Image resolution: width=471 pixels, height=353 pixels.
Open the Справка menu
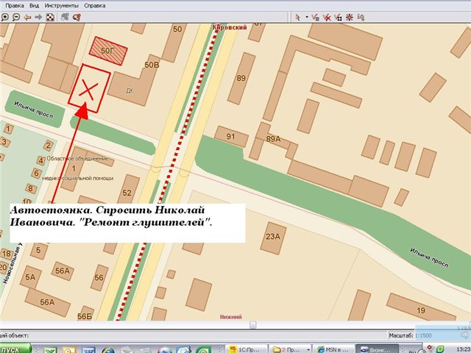pyautogui.click(x=94, y=4)
